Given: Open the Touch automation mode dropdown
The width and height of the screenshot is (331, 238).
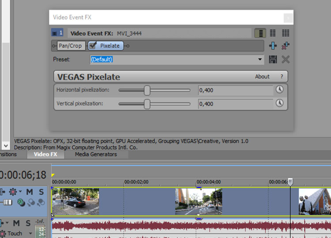Looking at the screenshot, I should (30, 233).
